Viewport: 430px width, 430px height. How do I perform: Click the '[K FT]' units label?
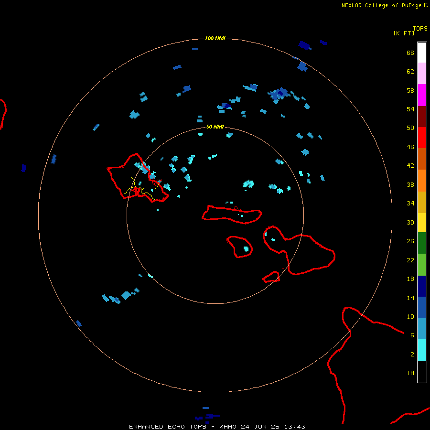click(x=404, y=33)
